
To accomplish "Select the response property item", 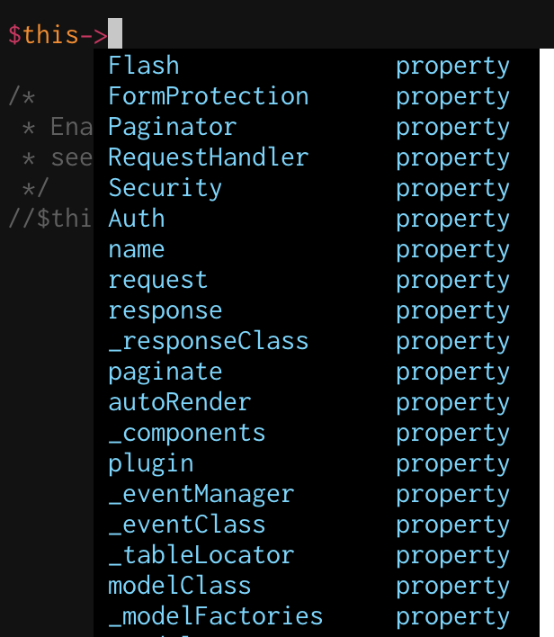I will click(165, 310).
